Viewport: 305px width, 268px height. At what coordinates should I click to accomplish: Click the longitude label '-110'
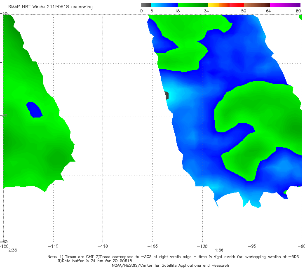(103, 246)
